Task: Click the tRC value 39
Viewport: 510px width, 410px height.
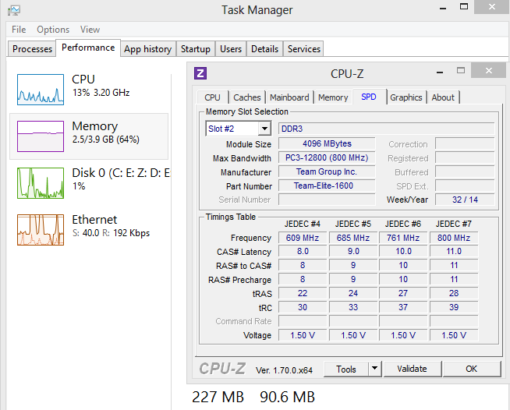Action: coord(454,307)
